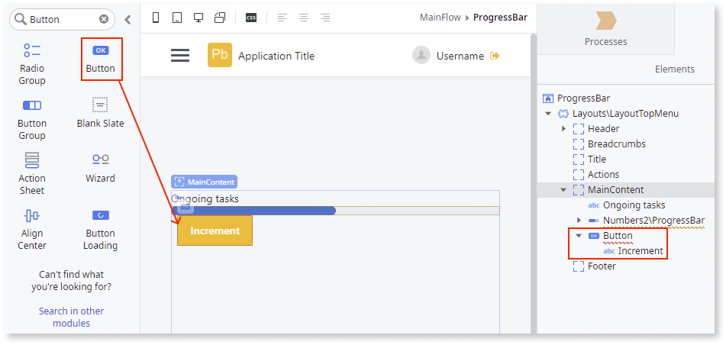Image resolution: width=726 pixels, height=345 pixels.
Task: Collapse the Button node in tree
Action: (579, 236)
